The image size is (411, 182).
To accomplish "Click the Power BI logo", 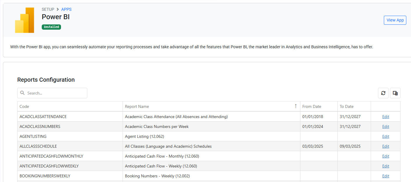I will pos(25,20).
